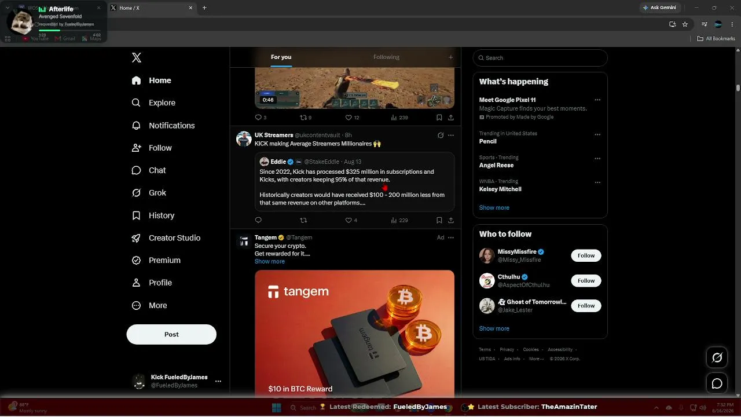Repost the video post with 9 reposts
Viewport: 741px width, 417px height.
(x=305, y=118)
